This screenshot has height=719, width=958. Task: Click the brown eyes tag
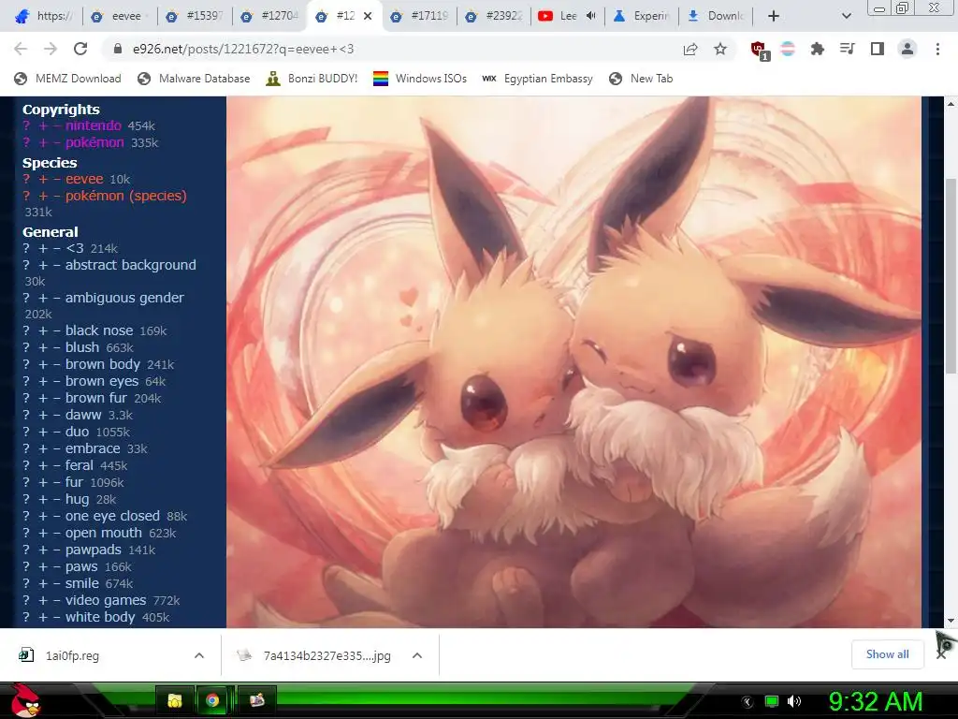click(102, 381)
